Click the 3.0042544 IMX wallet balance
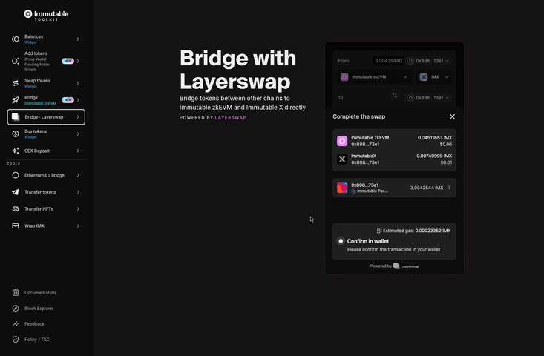The image size is (544, 356). pos(427,188)
